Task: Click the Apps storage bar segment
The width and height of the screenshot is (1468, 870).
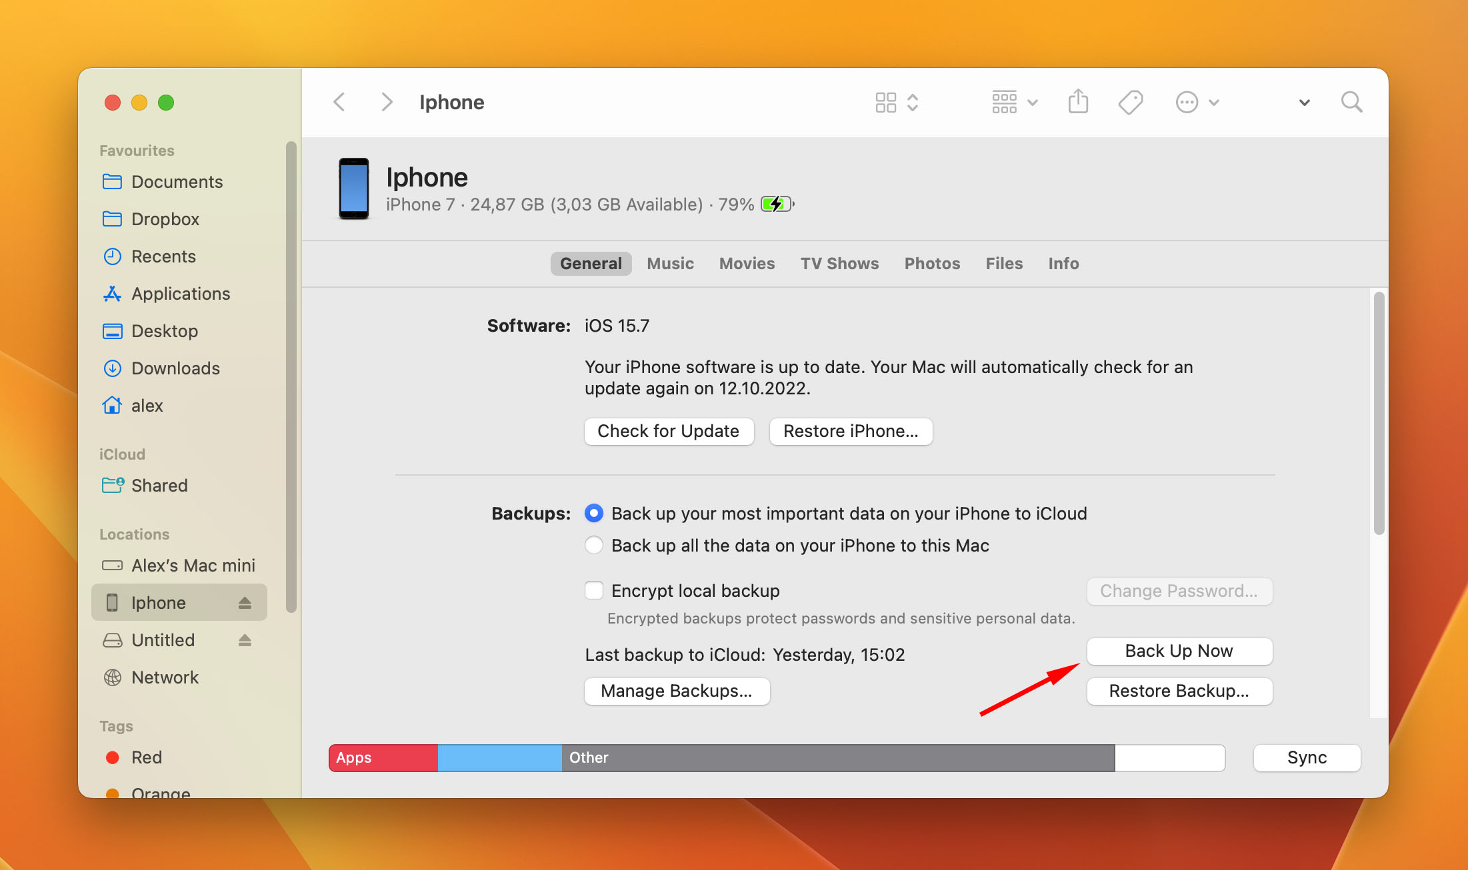Action: pos(383,757)
